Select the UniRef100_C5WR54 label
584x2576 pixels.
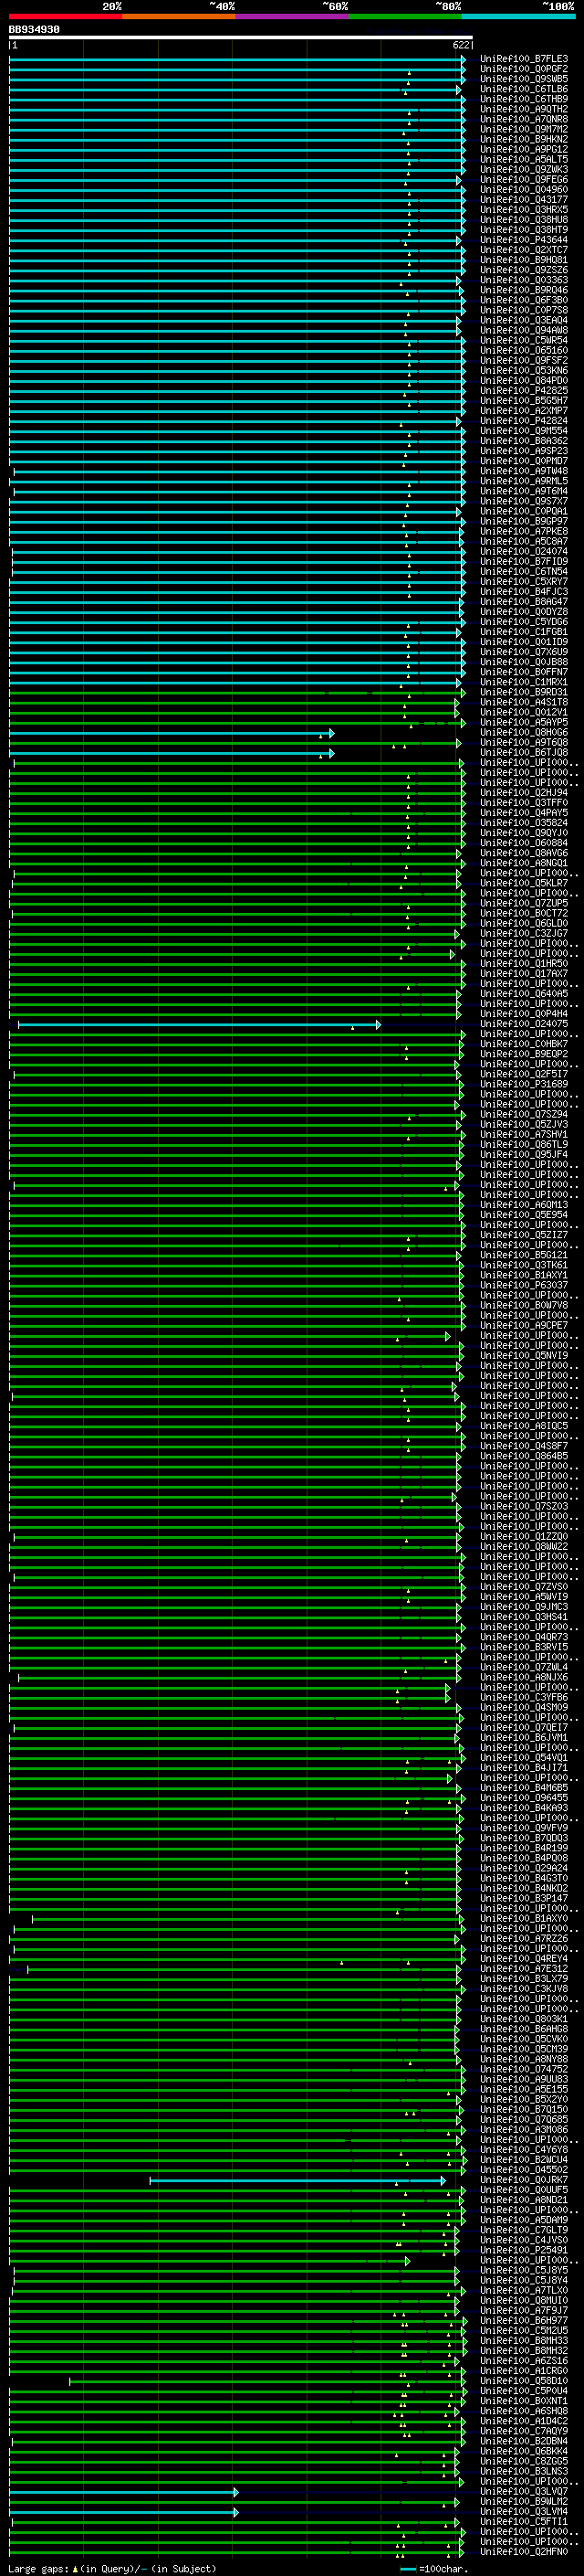tap(523, 340)
